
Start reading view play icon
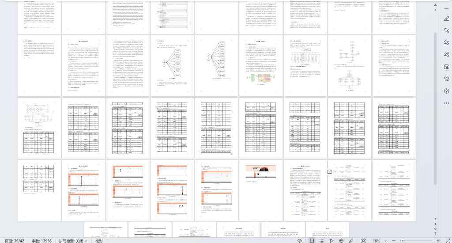click(331, 241)
